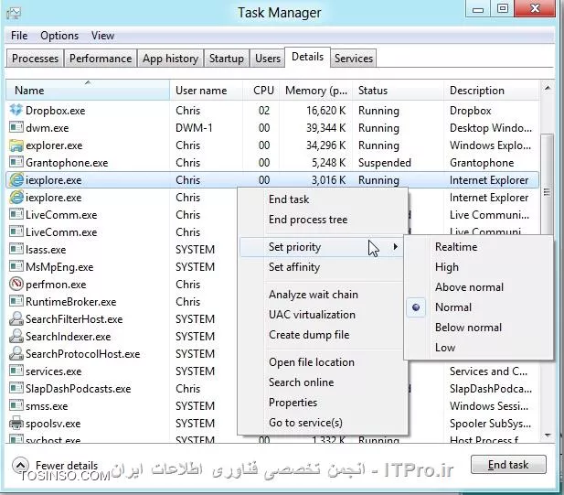Image resolution: width=564 pixels, height=495 pixels.
Task: Sort by the Status column header
Action: point(398,90)
